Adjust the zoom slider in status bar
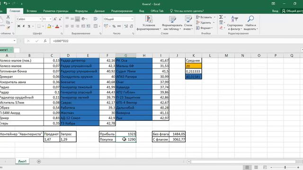 tap(285, 167)
